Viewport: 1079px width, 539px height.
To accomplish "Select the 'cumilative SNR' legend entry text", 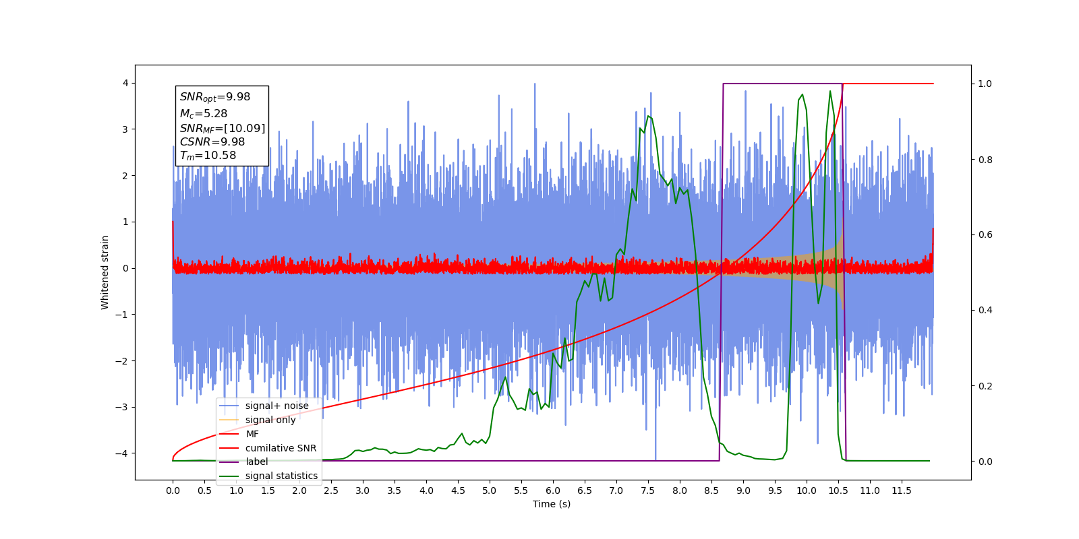I will tap(281, 448).
